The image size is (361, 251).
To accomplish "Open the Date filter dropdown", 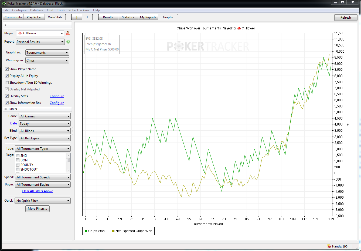I will pyautogui.click(x=45, y=124).
